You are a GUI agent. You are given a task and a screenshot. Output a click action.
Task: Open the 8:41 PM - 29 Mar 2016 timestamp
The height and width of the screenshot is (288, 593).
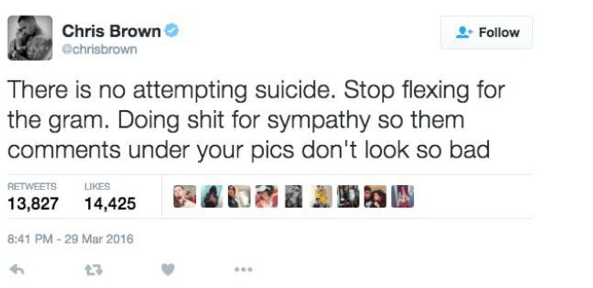(x=71, y=239)
